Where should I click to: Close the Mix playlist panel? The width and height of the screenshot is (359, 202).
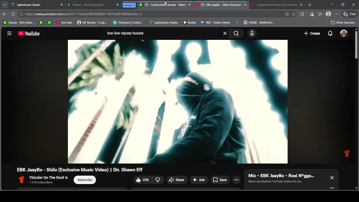click(332, 178)
